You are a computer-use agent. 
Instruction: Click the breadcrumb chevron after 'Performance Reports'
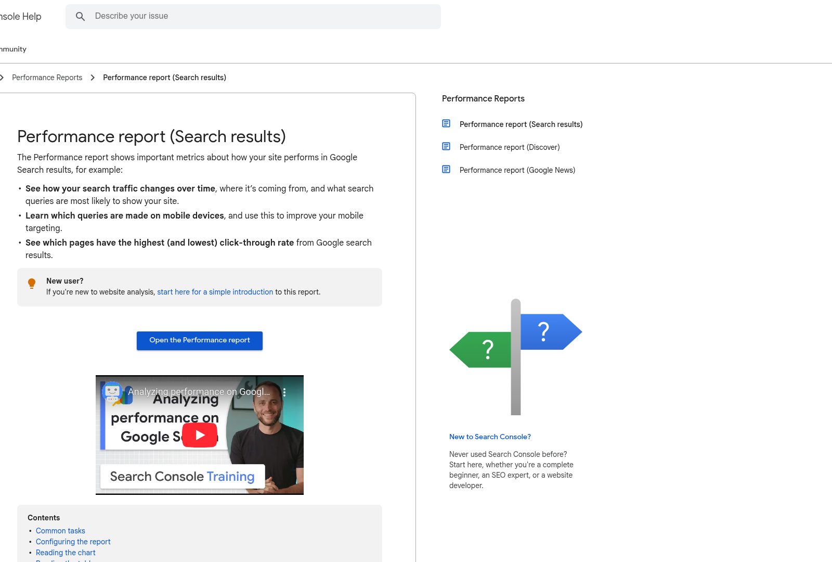93,78
